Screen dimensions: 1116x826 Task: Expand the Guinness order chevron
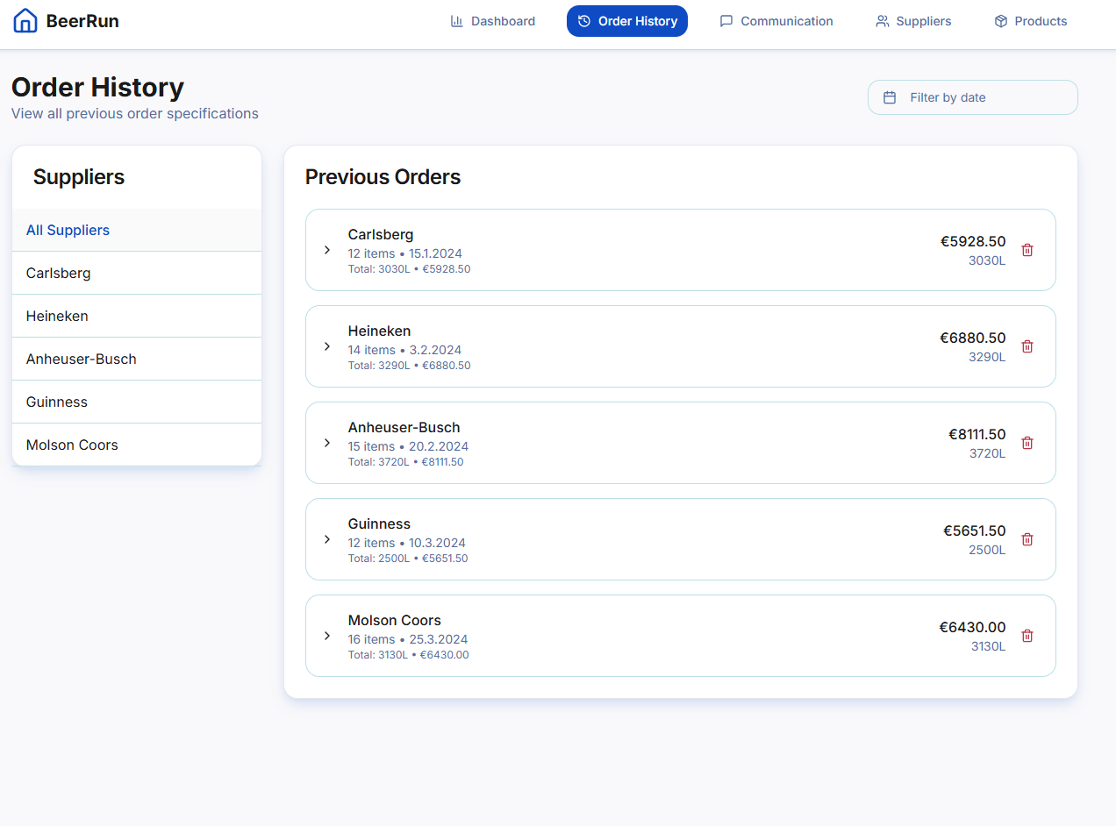pyautogui.click(x=327, y=539)
